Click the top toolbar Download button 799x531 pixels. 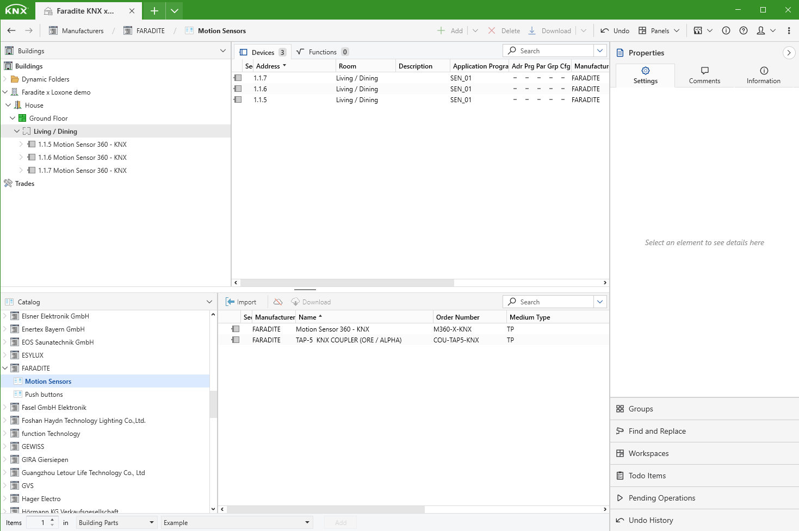pos(550,30)
